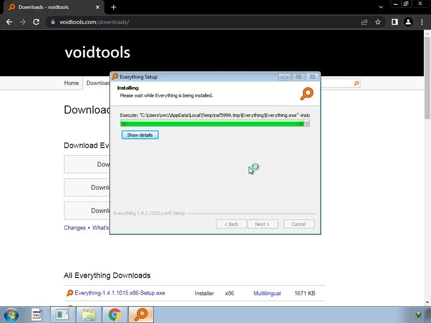
Task: Close the Downloads - voidtools tab
Action: click(x=98, y=8)
